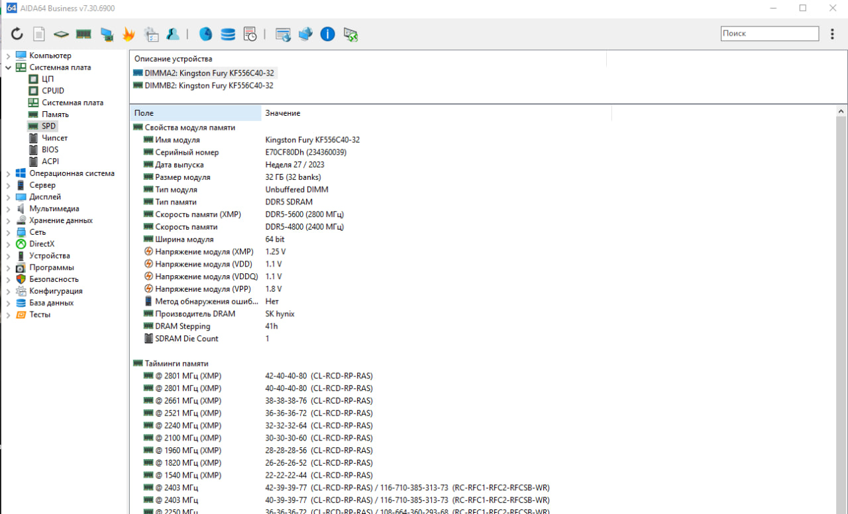Screen dimensions: 848x514
Task: Select ЦП in the navigation tree
Action: [x=48, y=79]
